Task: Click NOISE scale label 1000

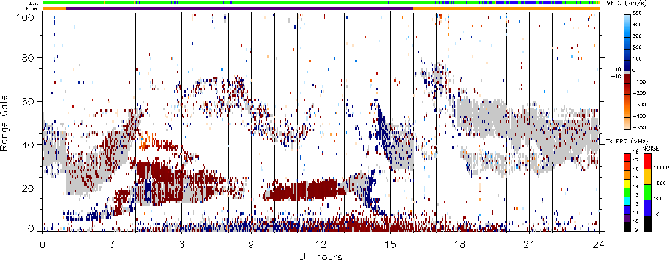Action: click(661, 184)
